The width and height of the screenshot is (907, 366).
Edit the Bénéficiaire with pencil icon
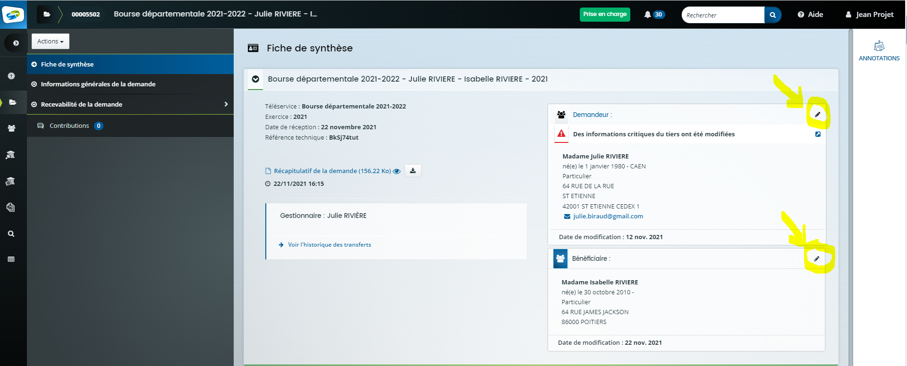(x=817, y=258)
